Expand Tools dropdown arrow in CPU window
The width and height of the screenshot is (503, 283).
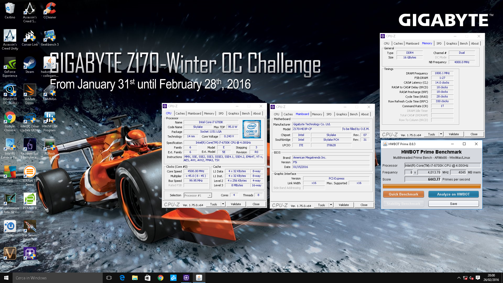click(223, 204)
